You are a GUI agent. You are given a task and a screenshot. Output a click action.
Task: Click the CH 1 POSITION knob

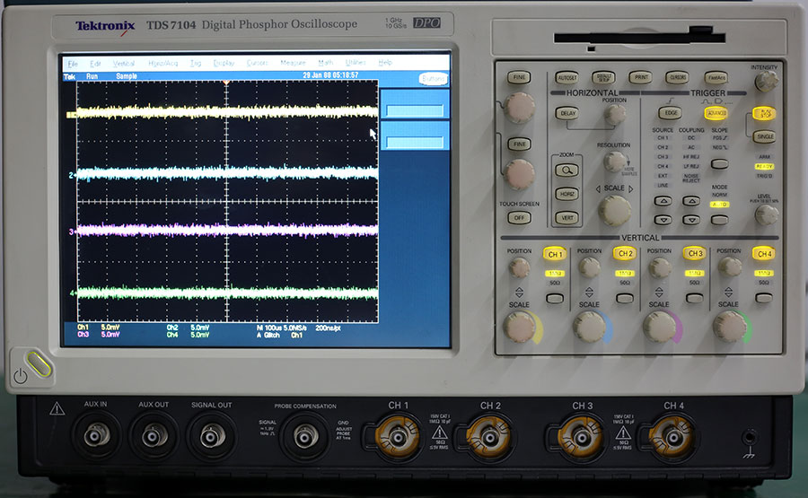pos(519,267)
